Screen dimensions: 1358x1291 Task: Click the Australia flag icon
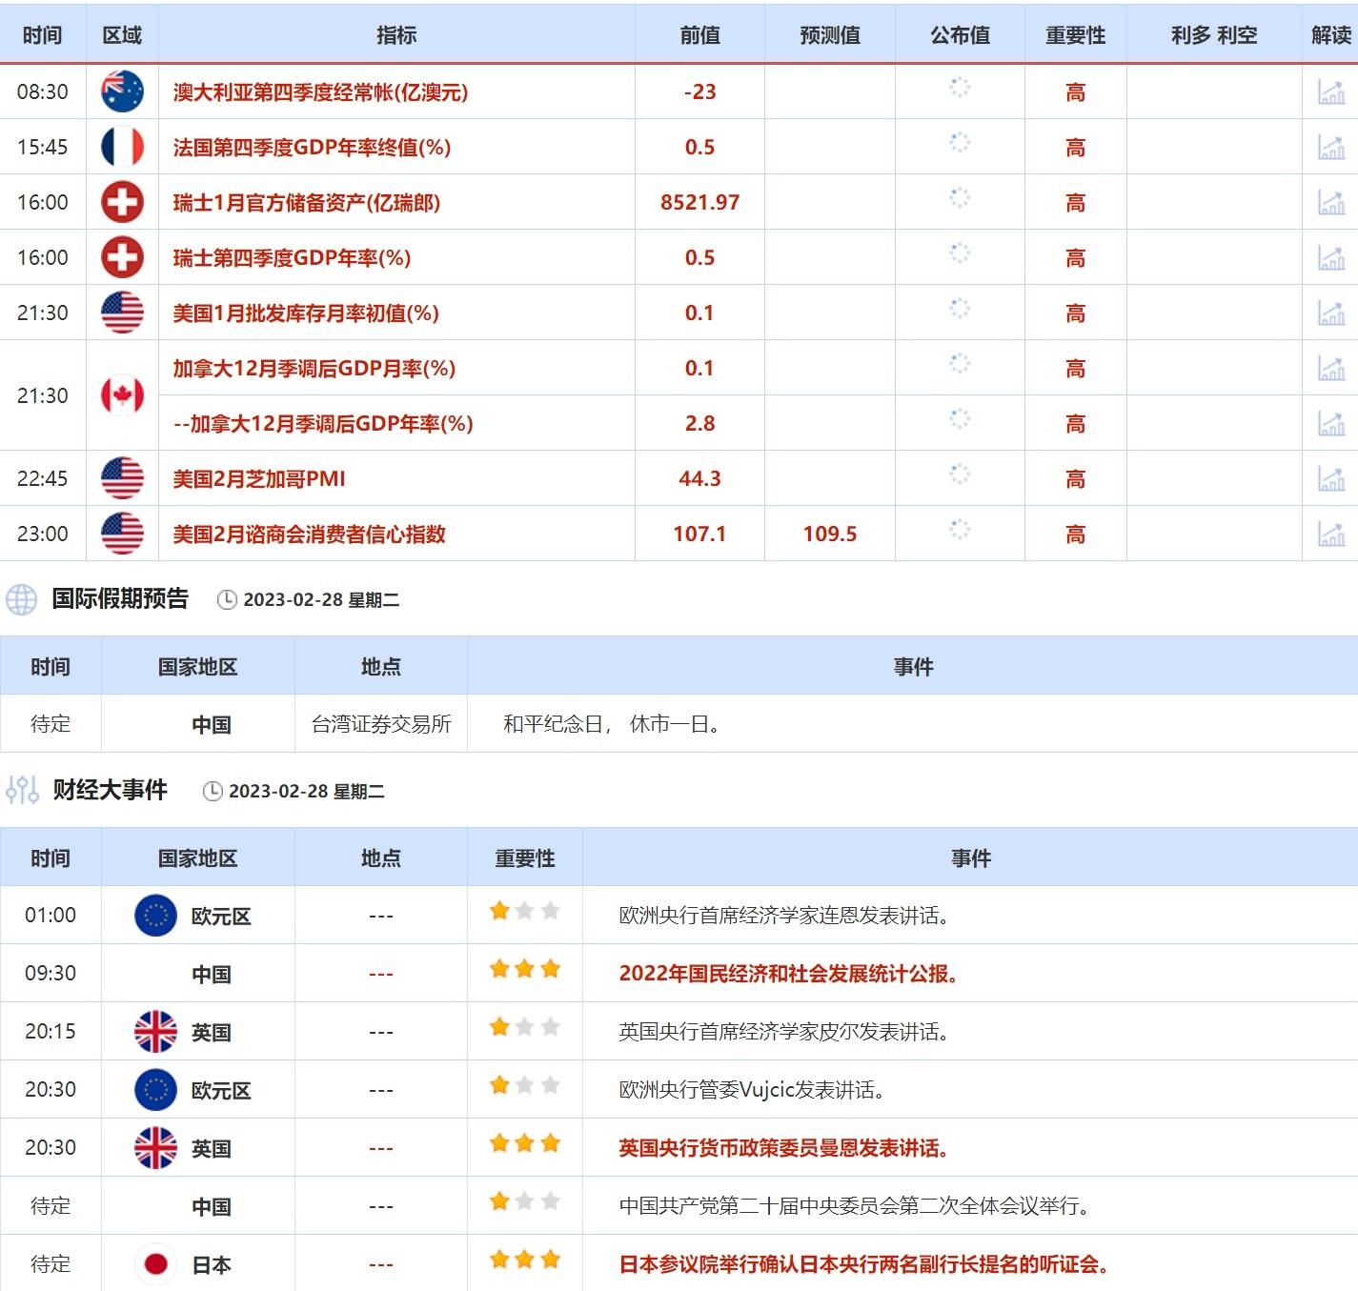pos(122,91)
